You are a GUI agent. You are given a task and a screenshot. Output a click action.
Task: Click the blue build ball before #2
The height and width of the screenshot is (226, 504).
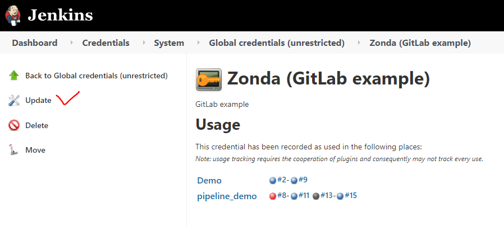coord(273,181)
